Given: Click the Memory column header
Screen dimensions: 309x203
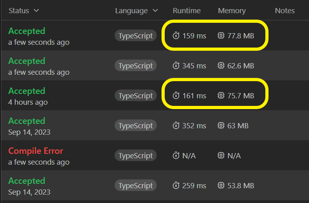Looking at the screenshot, I should (232, 11).
